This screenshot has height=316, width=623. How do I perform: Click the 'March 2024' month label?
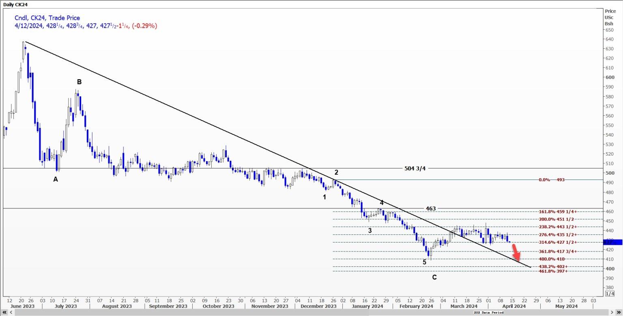464,306
